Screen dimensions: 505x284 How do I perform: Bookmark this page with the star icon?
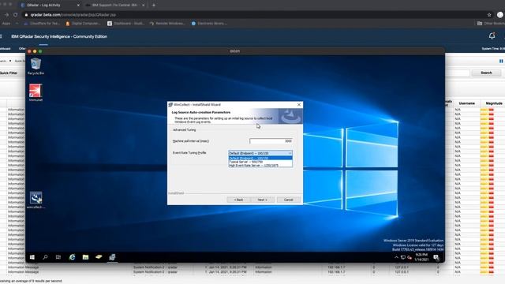tap(489, 15)
